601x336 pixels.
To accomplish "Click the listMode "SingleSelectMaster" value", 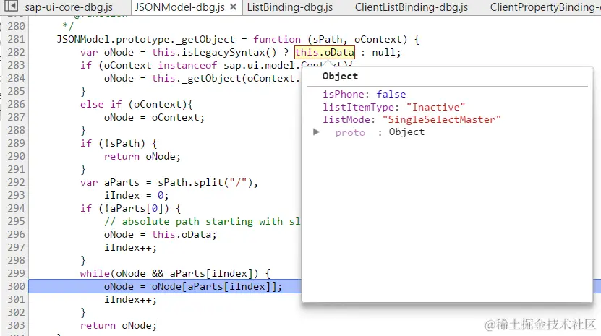I will (x=442, y=119).
